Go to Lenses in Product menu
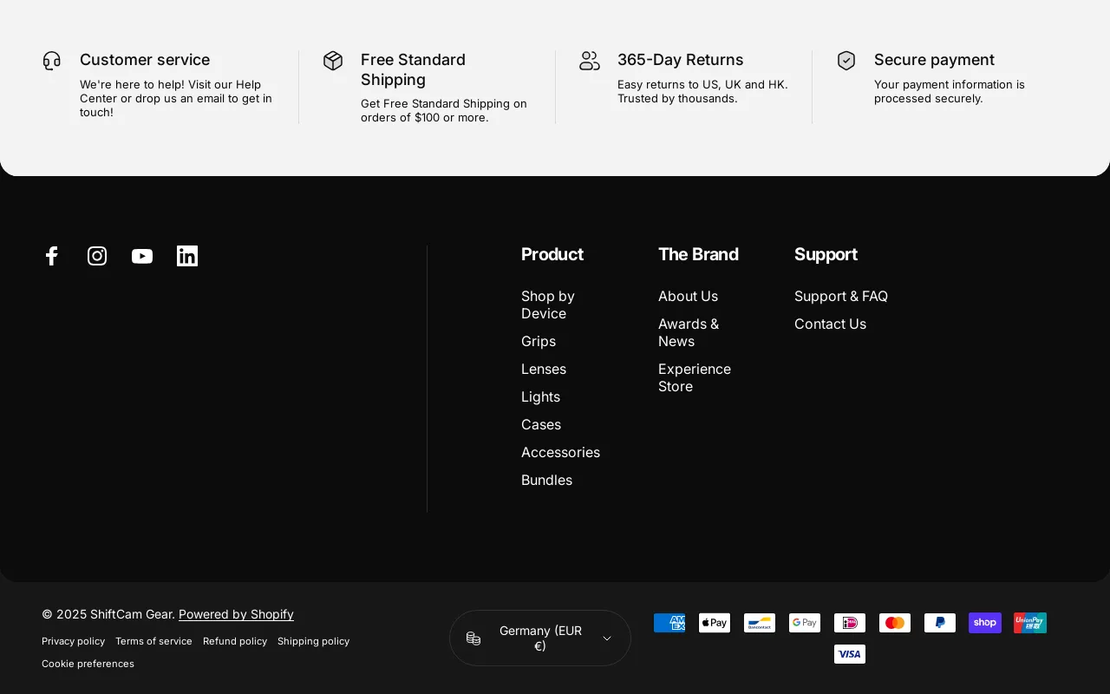Image resolution: width=1110 pixels, height=694 pixels. tap(544, 369)
